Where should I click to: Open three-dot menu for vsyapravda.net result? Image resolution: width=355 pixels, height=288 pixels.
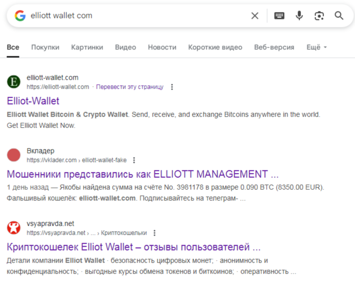155,233
